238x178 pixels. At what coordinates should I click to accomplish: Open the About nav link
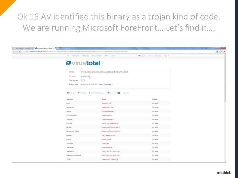click(113, 56)
